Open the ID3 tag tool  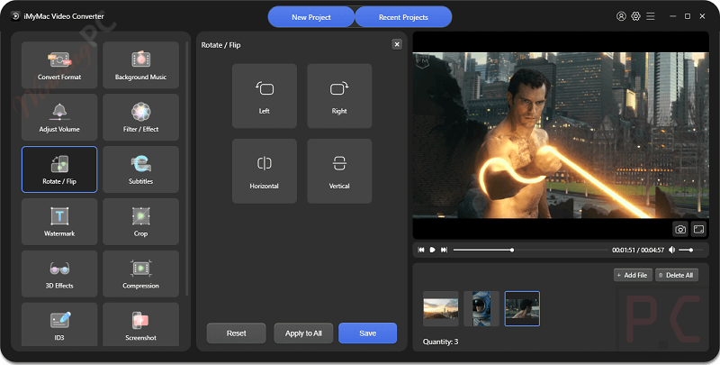(59, 324)
